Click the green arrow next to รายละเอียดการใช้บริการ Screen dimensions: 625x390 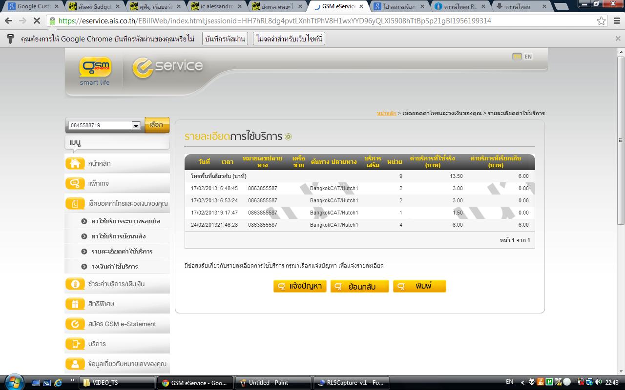(288, 137)
